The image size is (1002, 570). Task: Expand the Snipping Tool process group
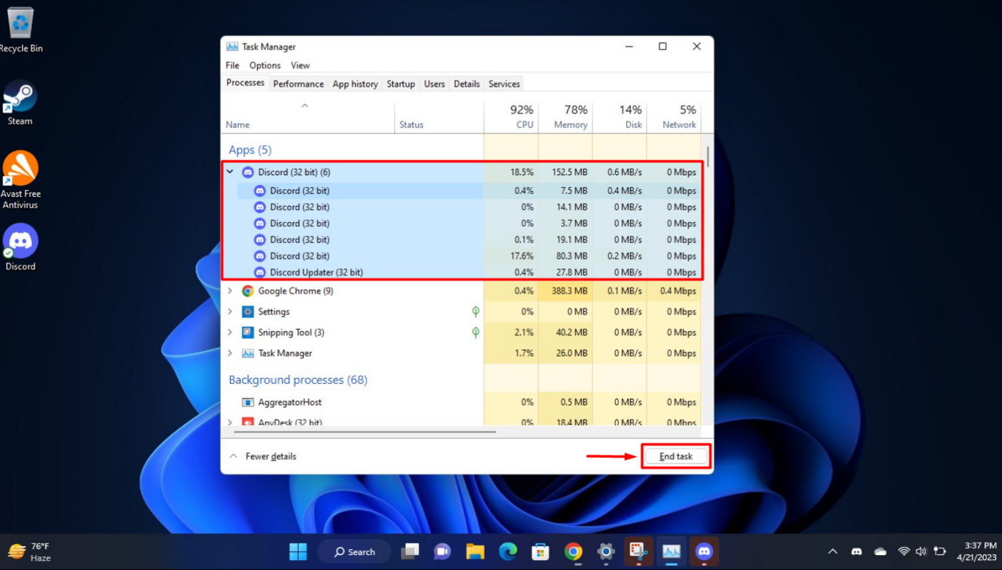(230, 332)
